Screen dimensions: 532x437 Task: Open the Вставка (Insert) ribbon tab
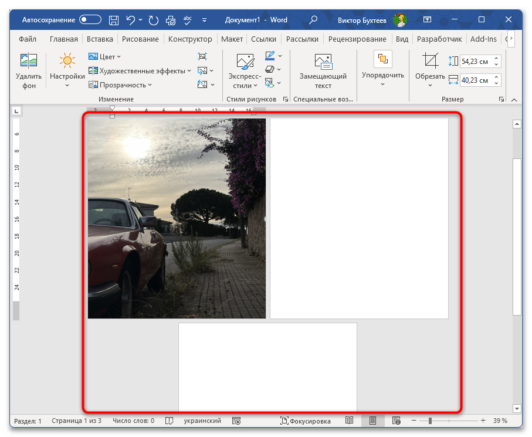point(100,39)
